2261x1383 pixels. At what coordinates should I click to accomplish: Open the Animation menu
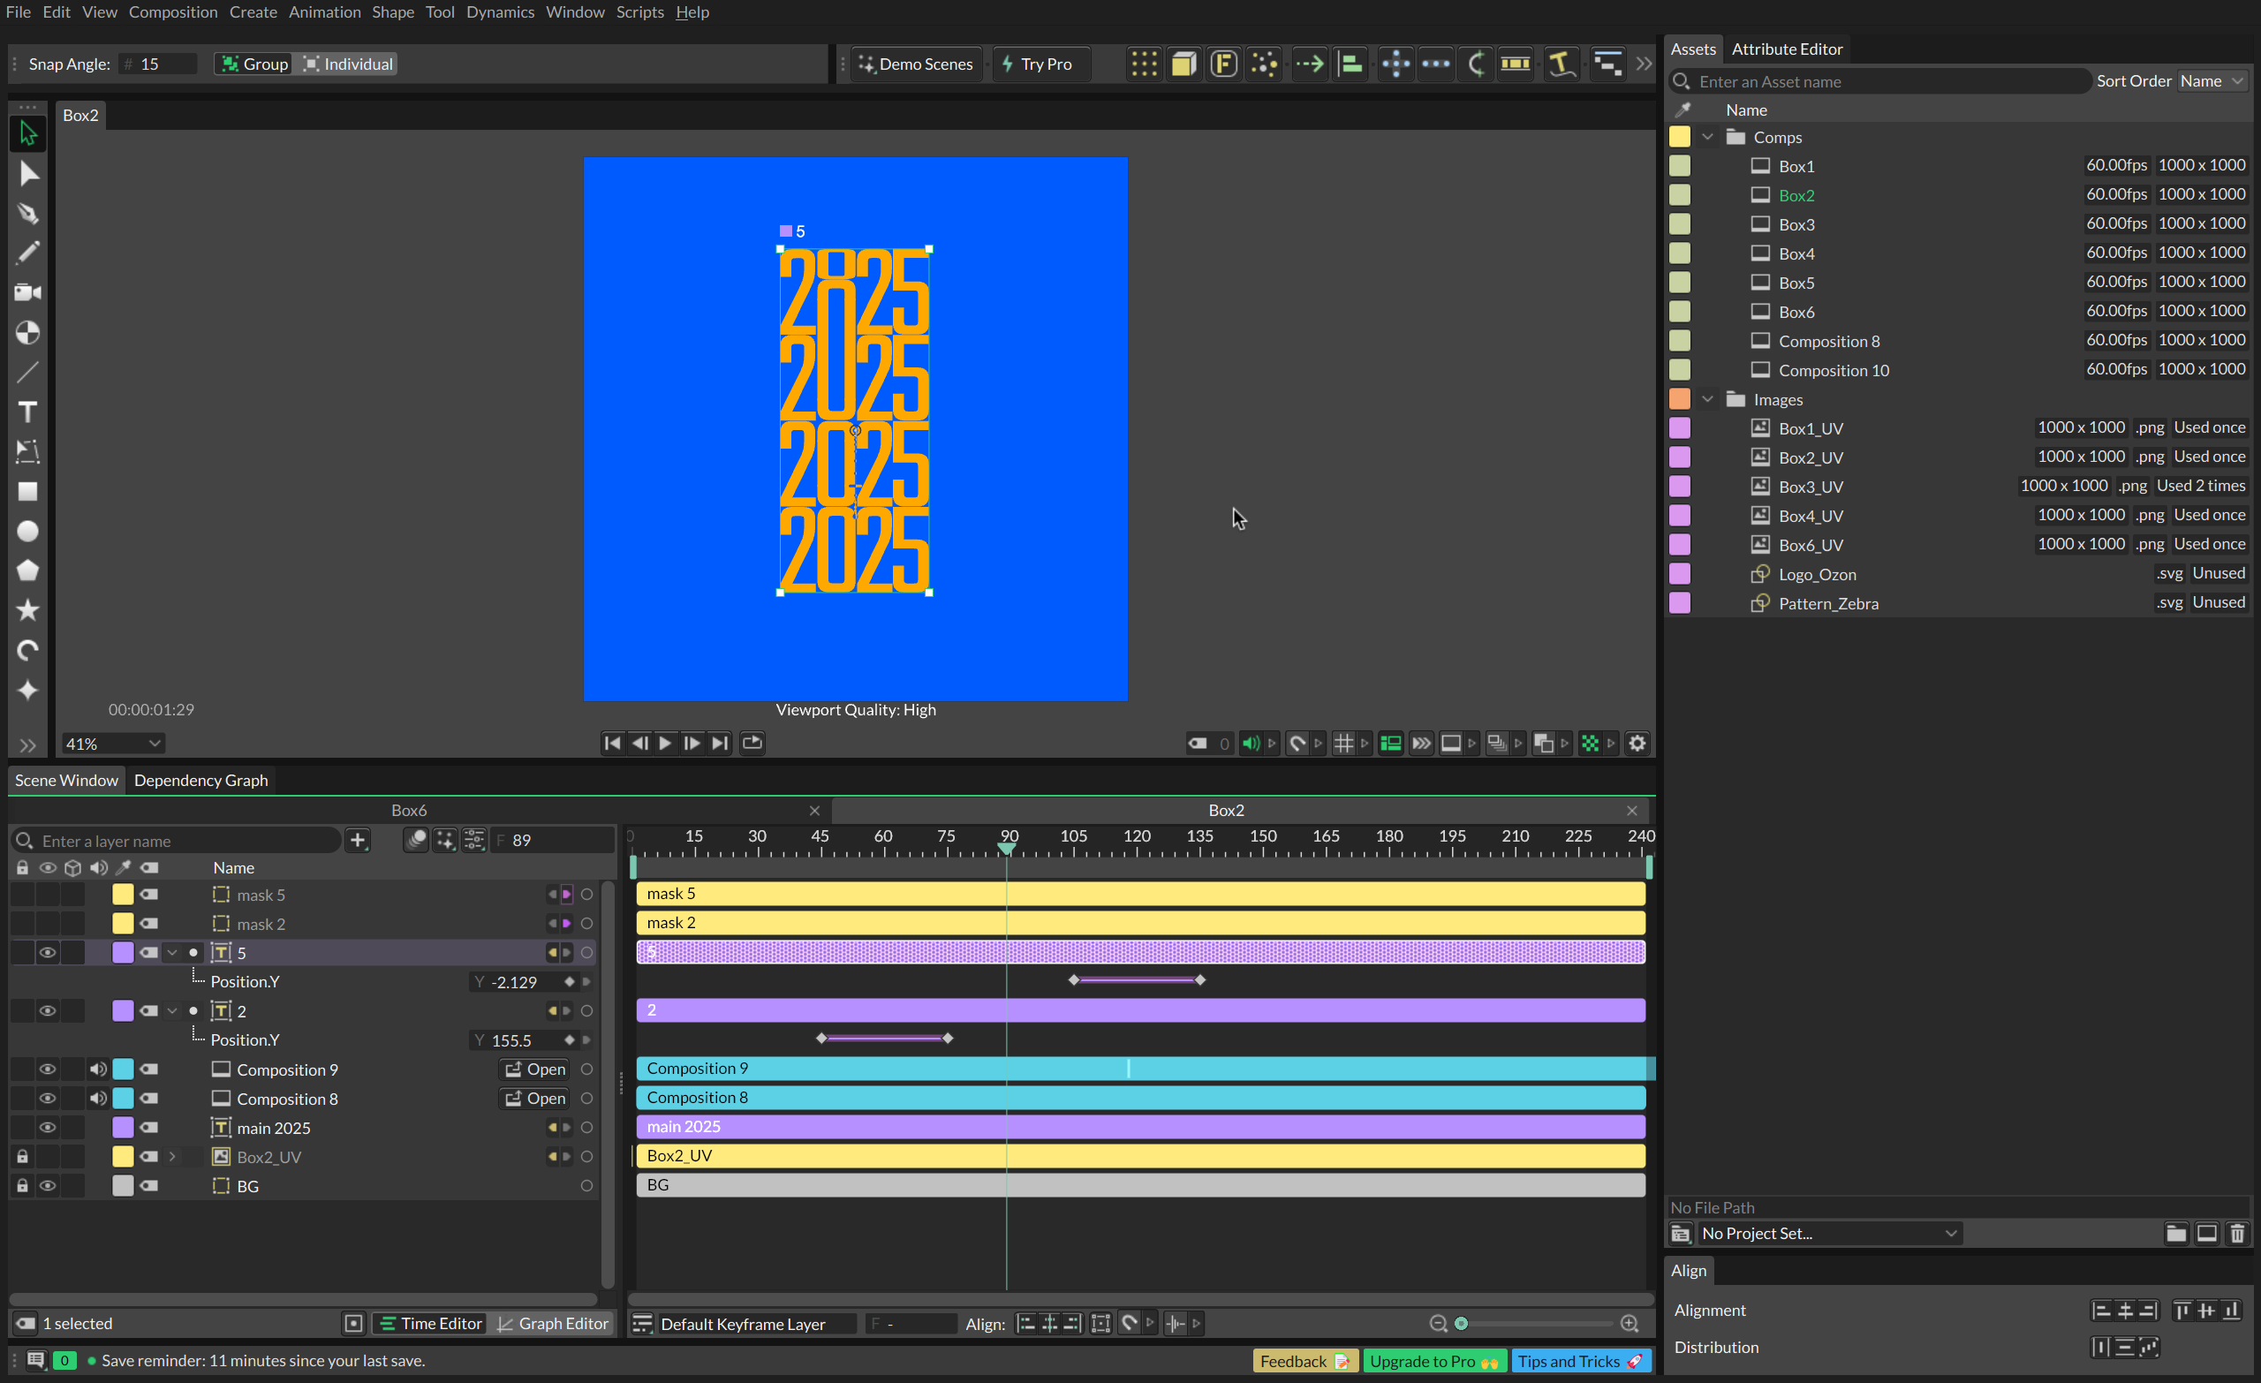click(x=324, y=12)
